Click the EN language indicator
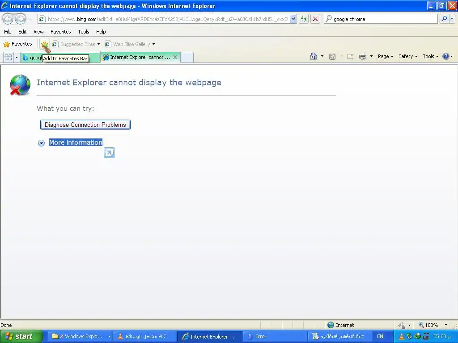Screen dimensions: 458x343 (380, 336)
